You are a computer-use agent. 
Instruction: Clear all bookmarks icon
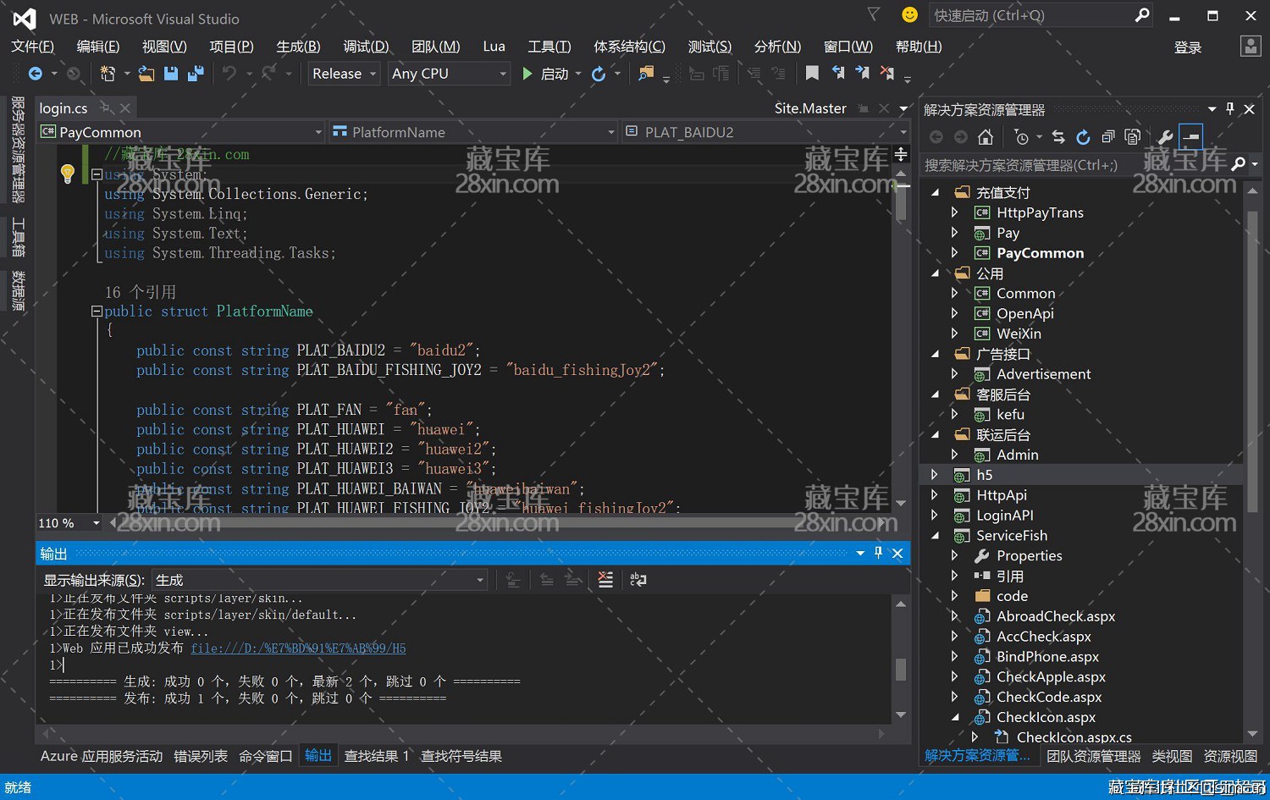click(x=887, y=74)
